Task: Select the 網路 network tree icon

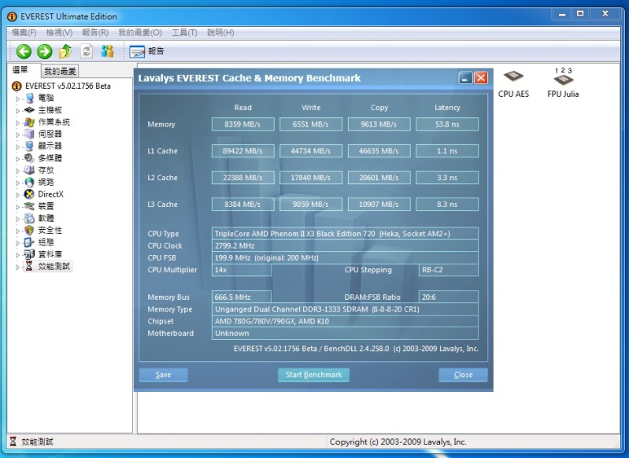Action: (x=29, y=182)
